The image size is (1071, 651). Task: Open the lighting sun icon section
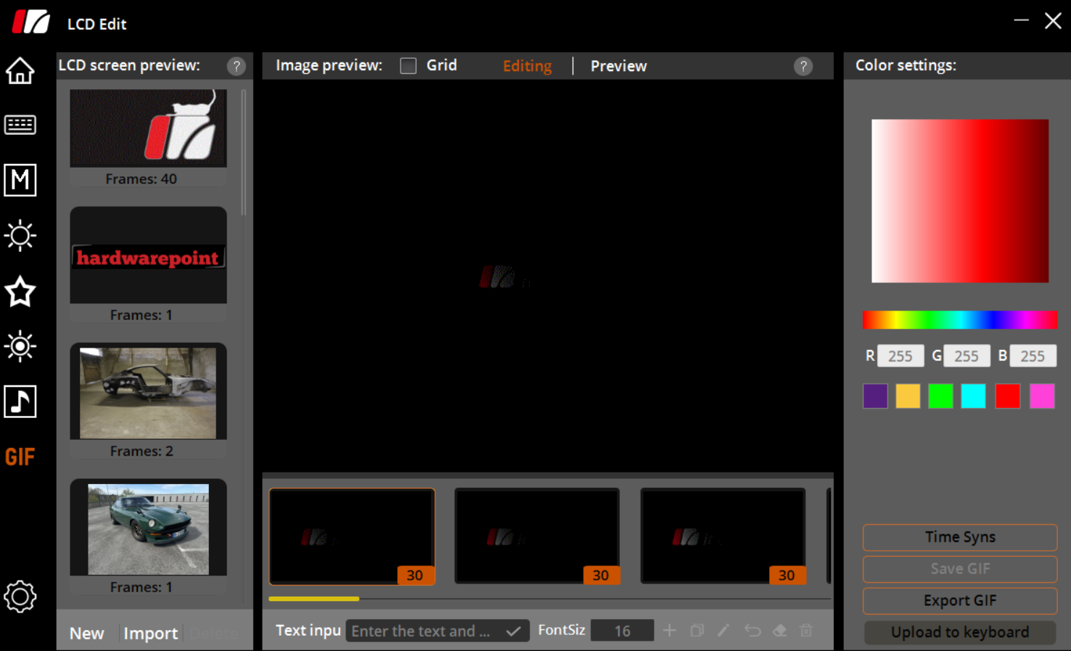(20, 235)
